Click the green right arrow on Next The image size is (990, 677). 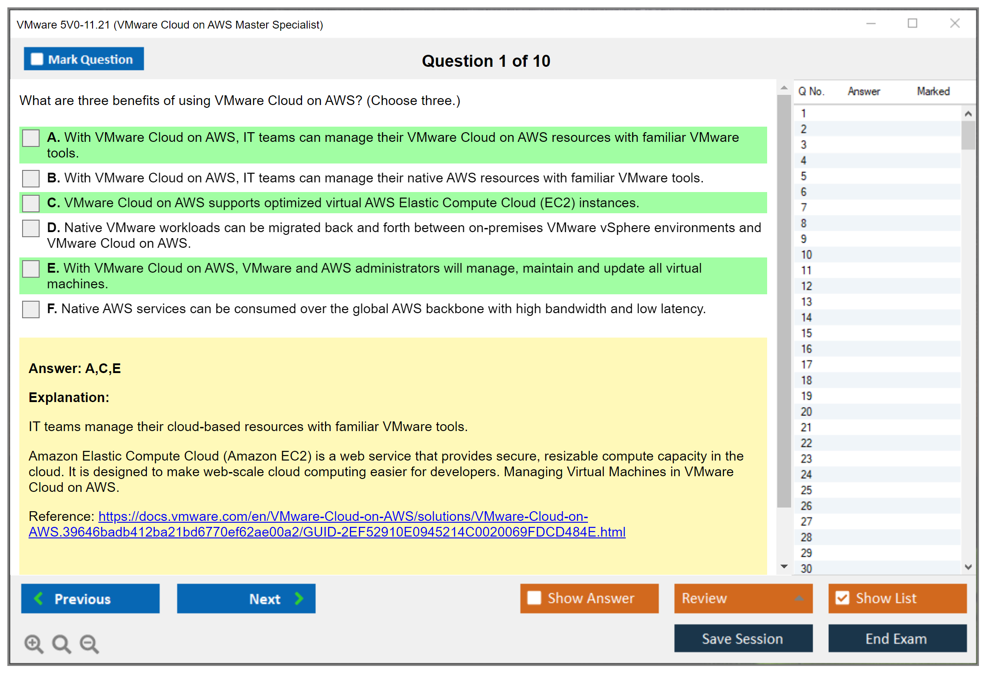point(299,598)
